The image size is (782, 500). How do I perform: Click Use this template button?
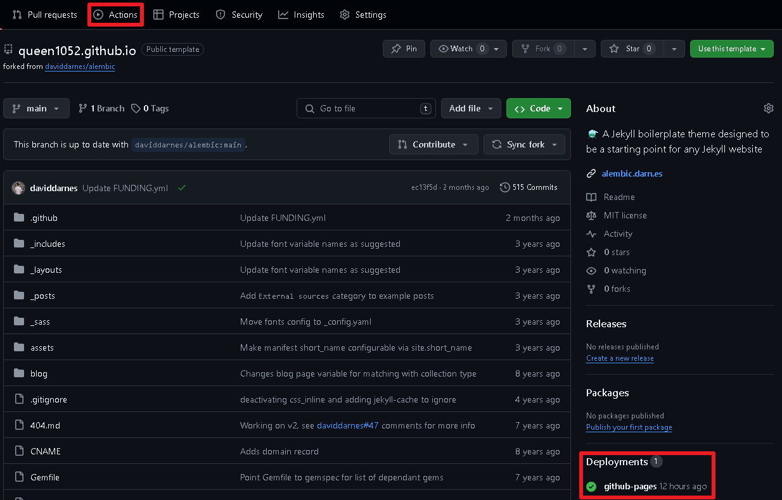click(731, 49)
